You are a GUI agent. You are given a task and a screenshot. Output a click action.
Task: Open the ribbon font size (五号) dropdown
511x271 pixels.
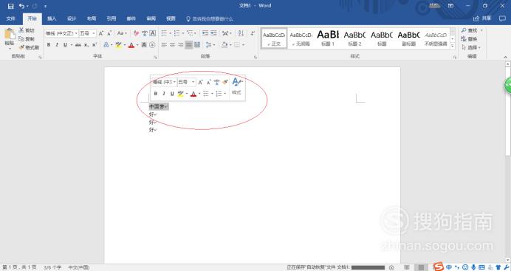coord(94,33)
